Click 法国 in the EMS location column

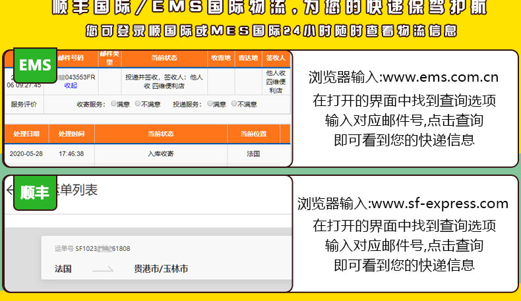(253, 154)
